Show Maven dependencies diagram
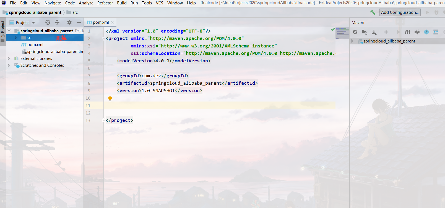This screenshot has width=445, height=208. 436,32
